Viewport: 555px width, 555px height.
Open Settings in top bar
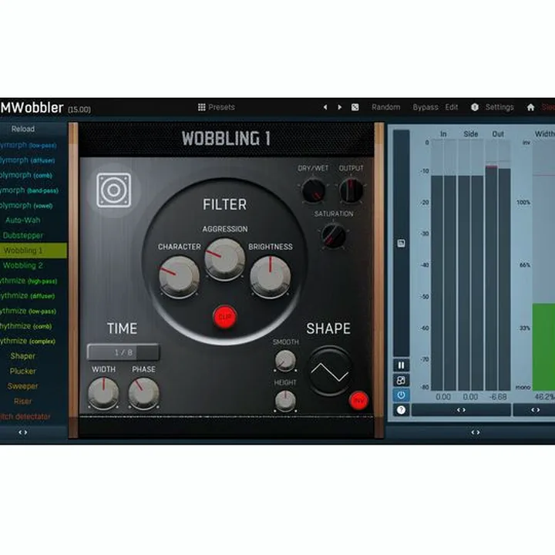(x=499, y=107)
